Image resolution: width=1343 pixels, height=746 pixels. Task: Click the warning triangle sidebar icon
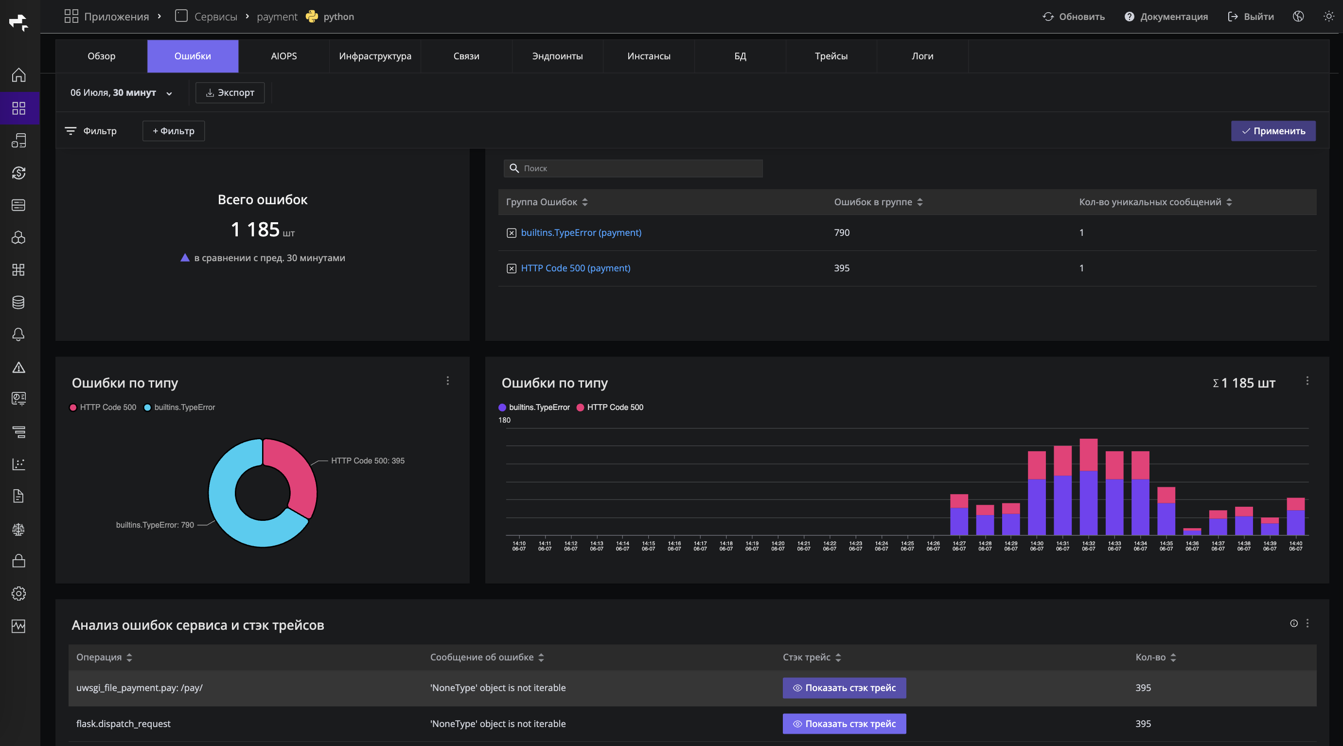pos(19,367)
